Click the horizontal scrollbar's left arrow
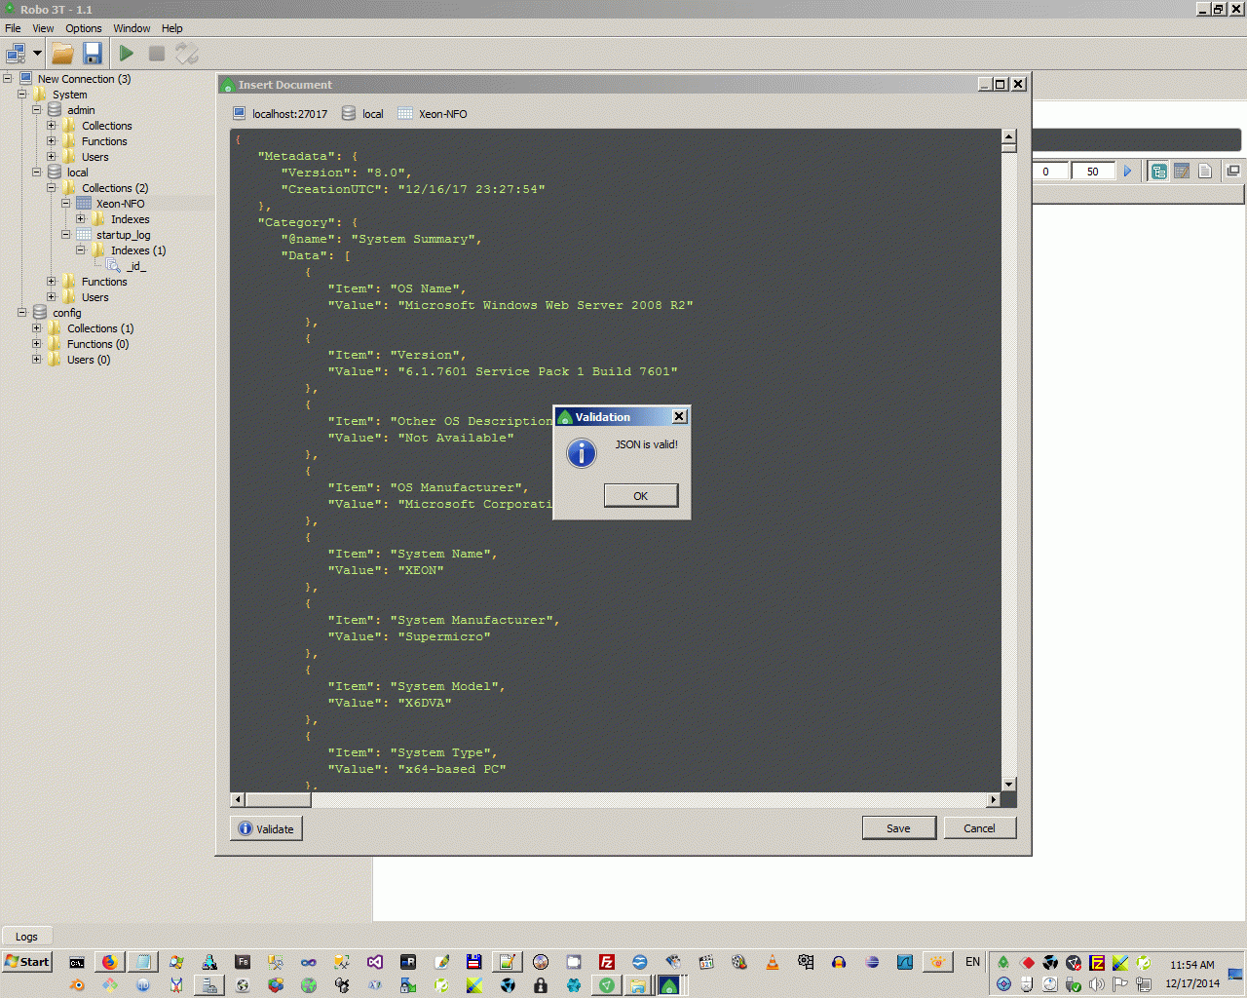The width and height of the screenshot is (1247, 998). [x=238, y=799]
